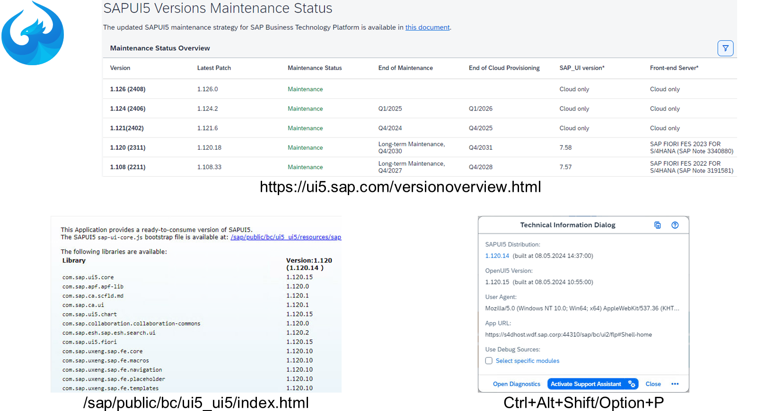757x411 pixels.
Task: Click library com.sap.ui5.core
Action: pos(88,277)
